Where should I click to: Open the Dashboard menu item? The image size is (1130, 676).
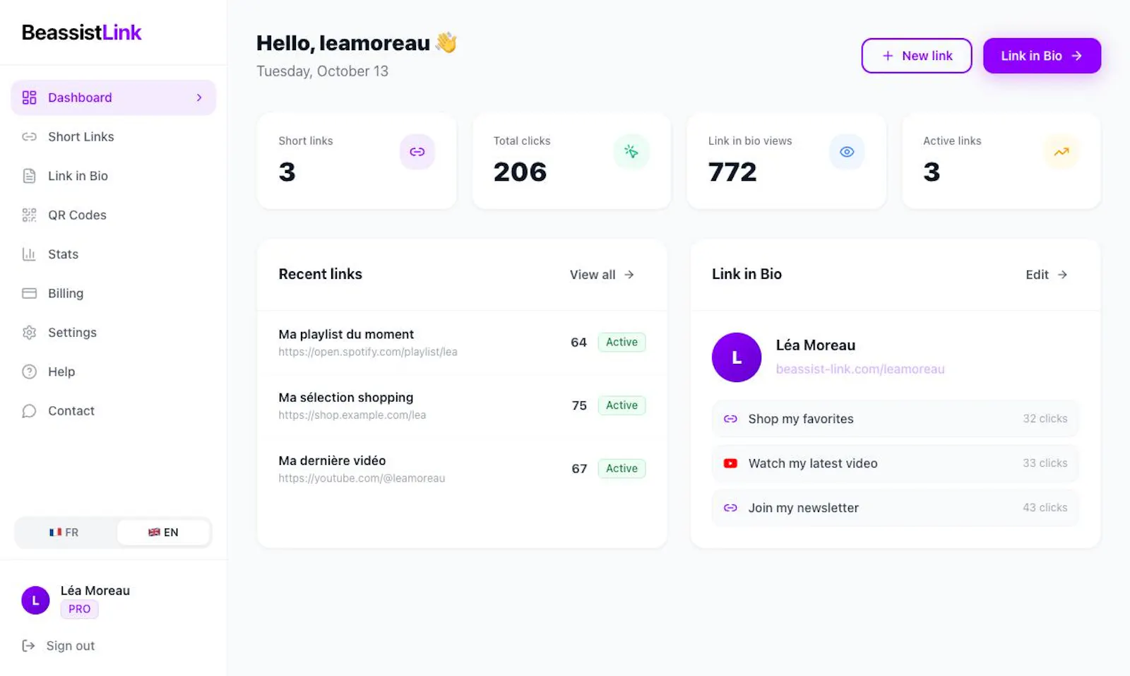coord(113,97)
